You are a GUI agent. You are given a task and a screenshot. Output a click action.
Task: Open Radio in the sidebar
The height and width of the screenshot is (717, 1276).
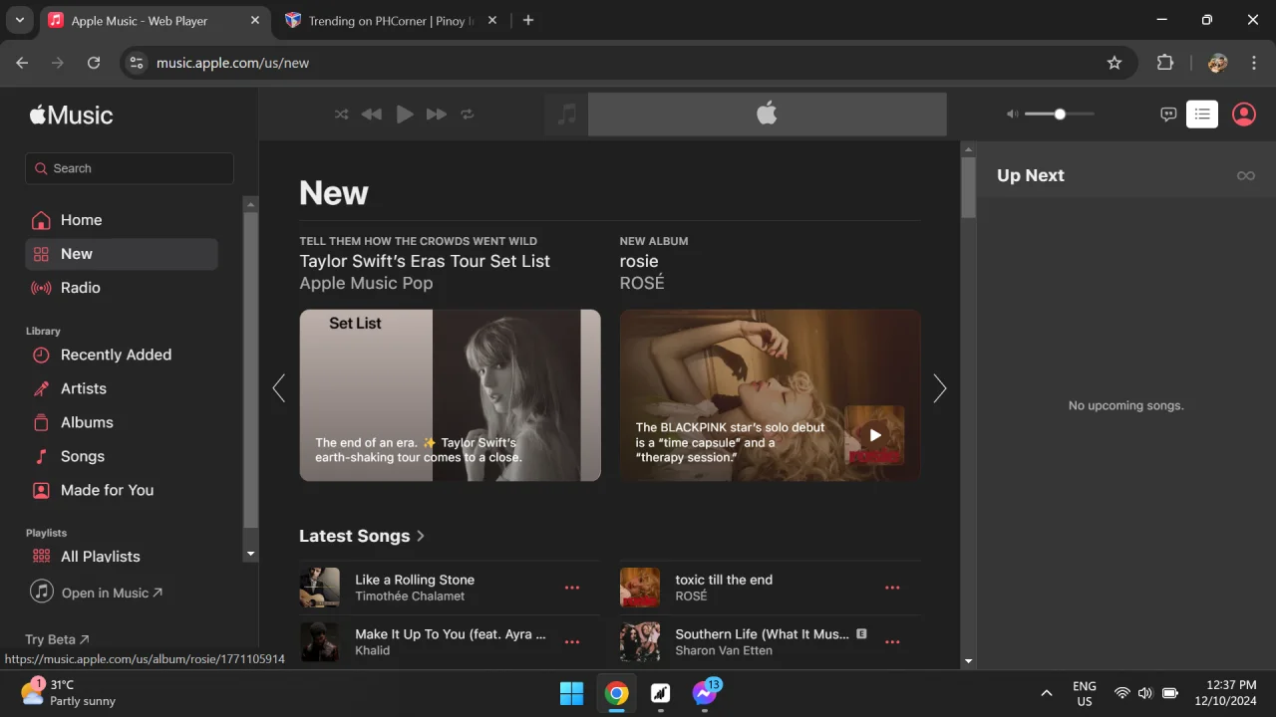coord(122,288)
